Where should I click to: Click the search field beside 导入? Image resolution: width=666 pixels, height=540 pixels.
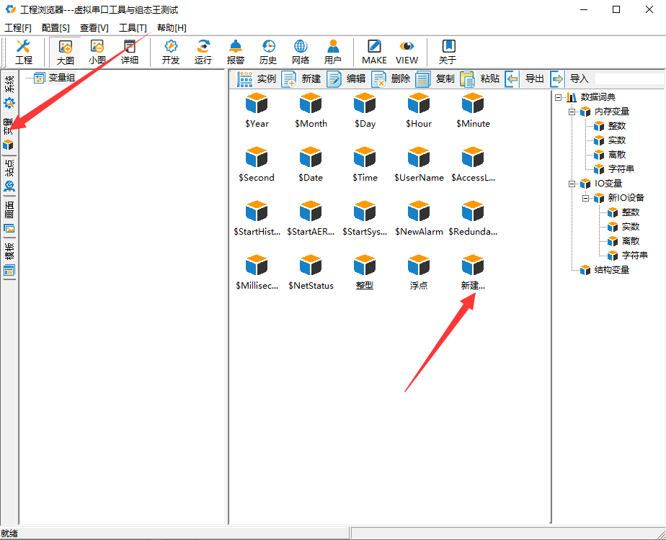629,78
